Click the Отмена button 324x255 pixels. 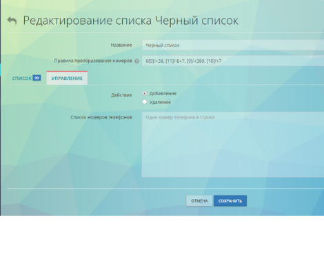199,201
